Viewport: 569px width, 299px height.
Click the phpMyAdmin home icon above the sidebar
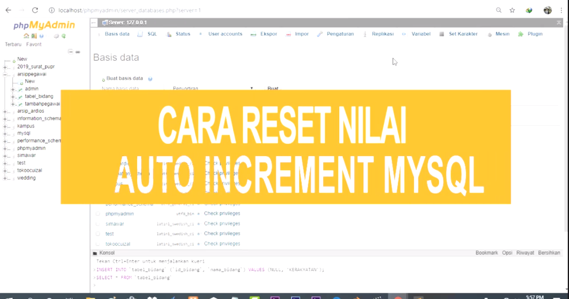pyautogui.click(x=27, y=36)
